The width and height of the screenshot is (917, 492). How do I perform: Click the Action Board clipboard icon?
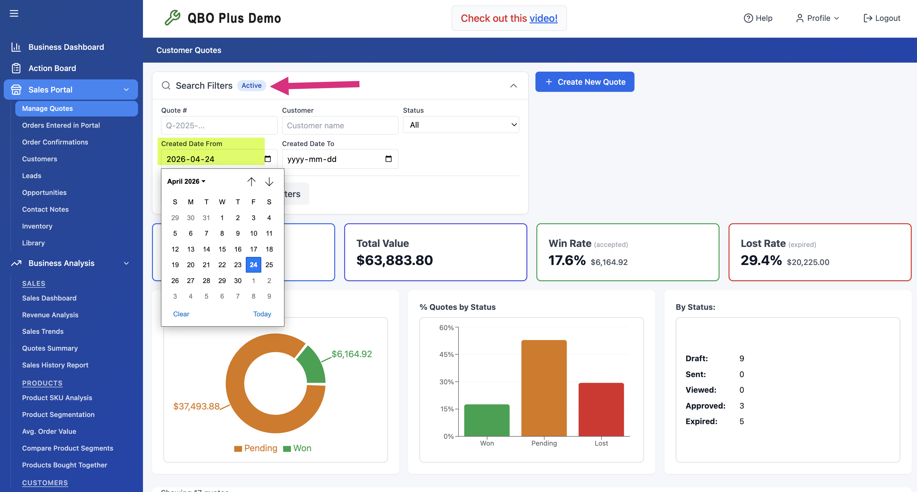point(16,68)
